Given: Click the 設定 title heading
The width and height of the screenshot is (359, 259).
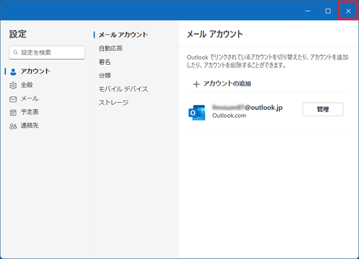Looking at the screenshot, I should (x=18, y=34).
